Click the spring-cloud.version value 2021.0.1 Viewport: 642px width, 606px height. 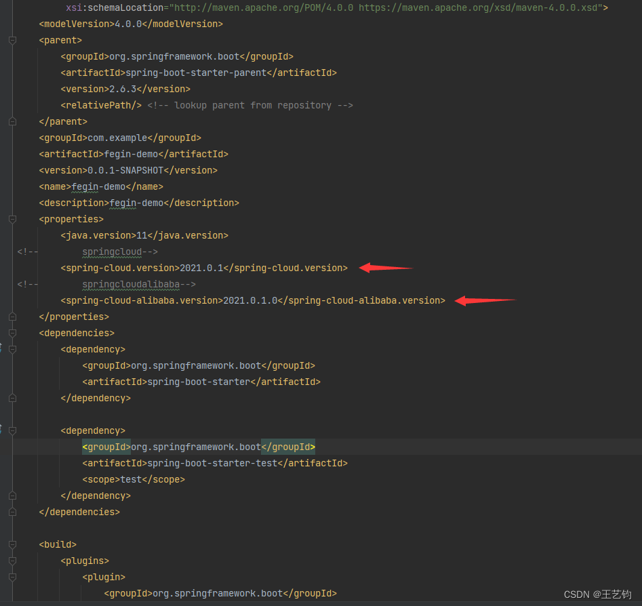[x=199, y=268]
